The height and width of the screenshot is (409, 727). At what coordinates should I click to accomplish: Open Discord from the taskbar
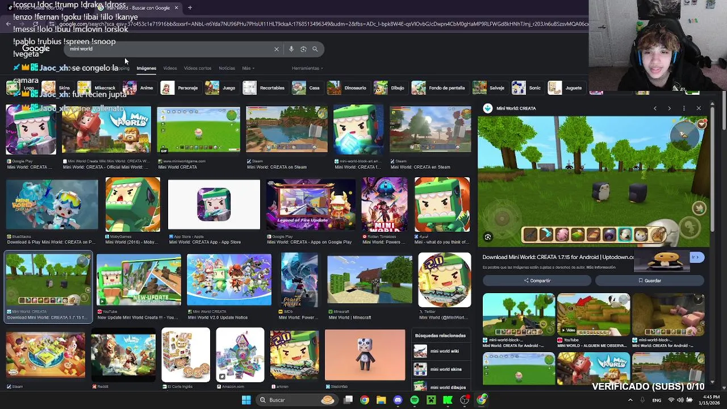point(398,400)
